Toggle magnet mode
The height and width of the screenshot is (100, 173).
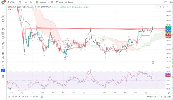(3, 53)
